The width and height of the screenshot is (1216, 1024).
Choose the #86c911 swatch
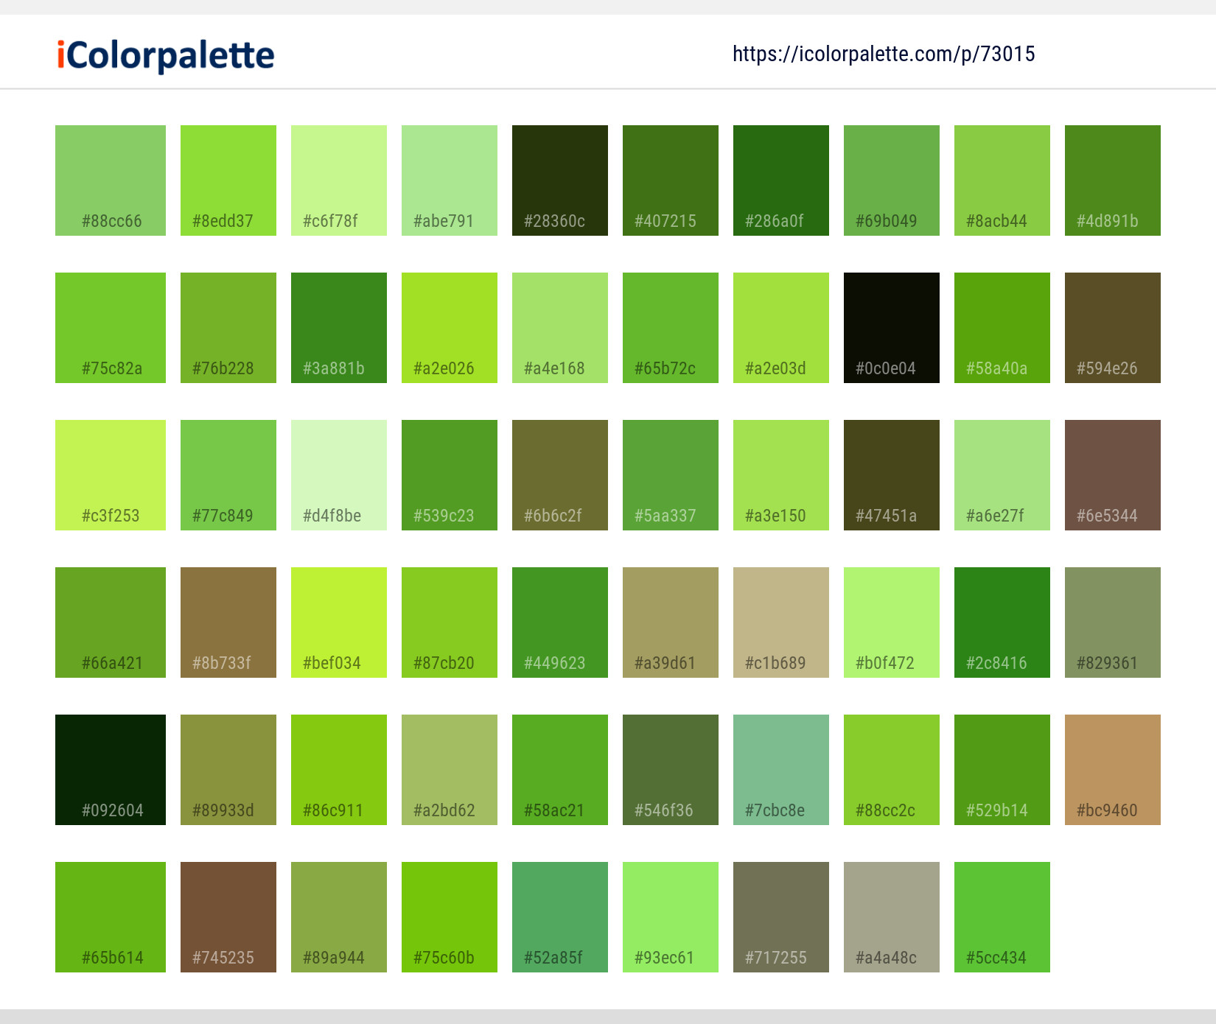pyautogui.click(x=339, y=770)
